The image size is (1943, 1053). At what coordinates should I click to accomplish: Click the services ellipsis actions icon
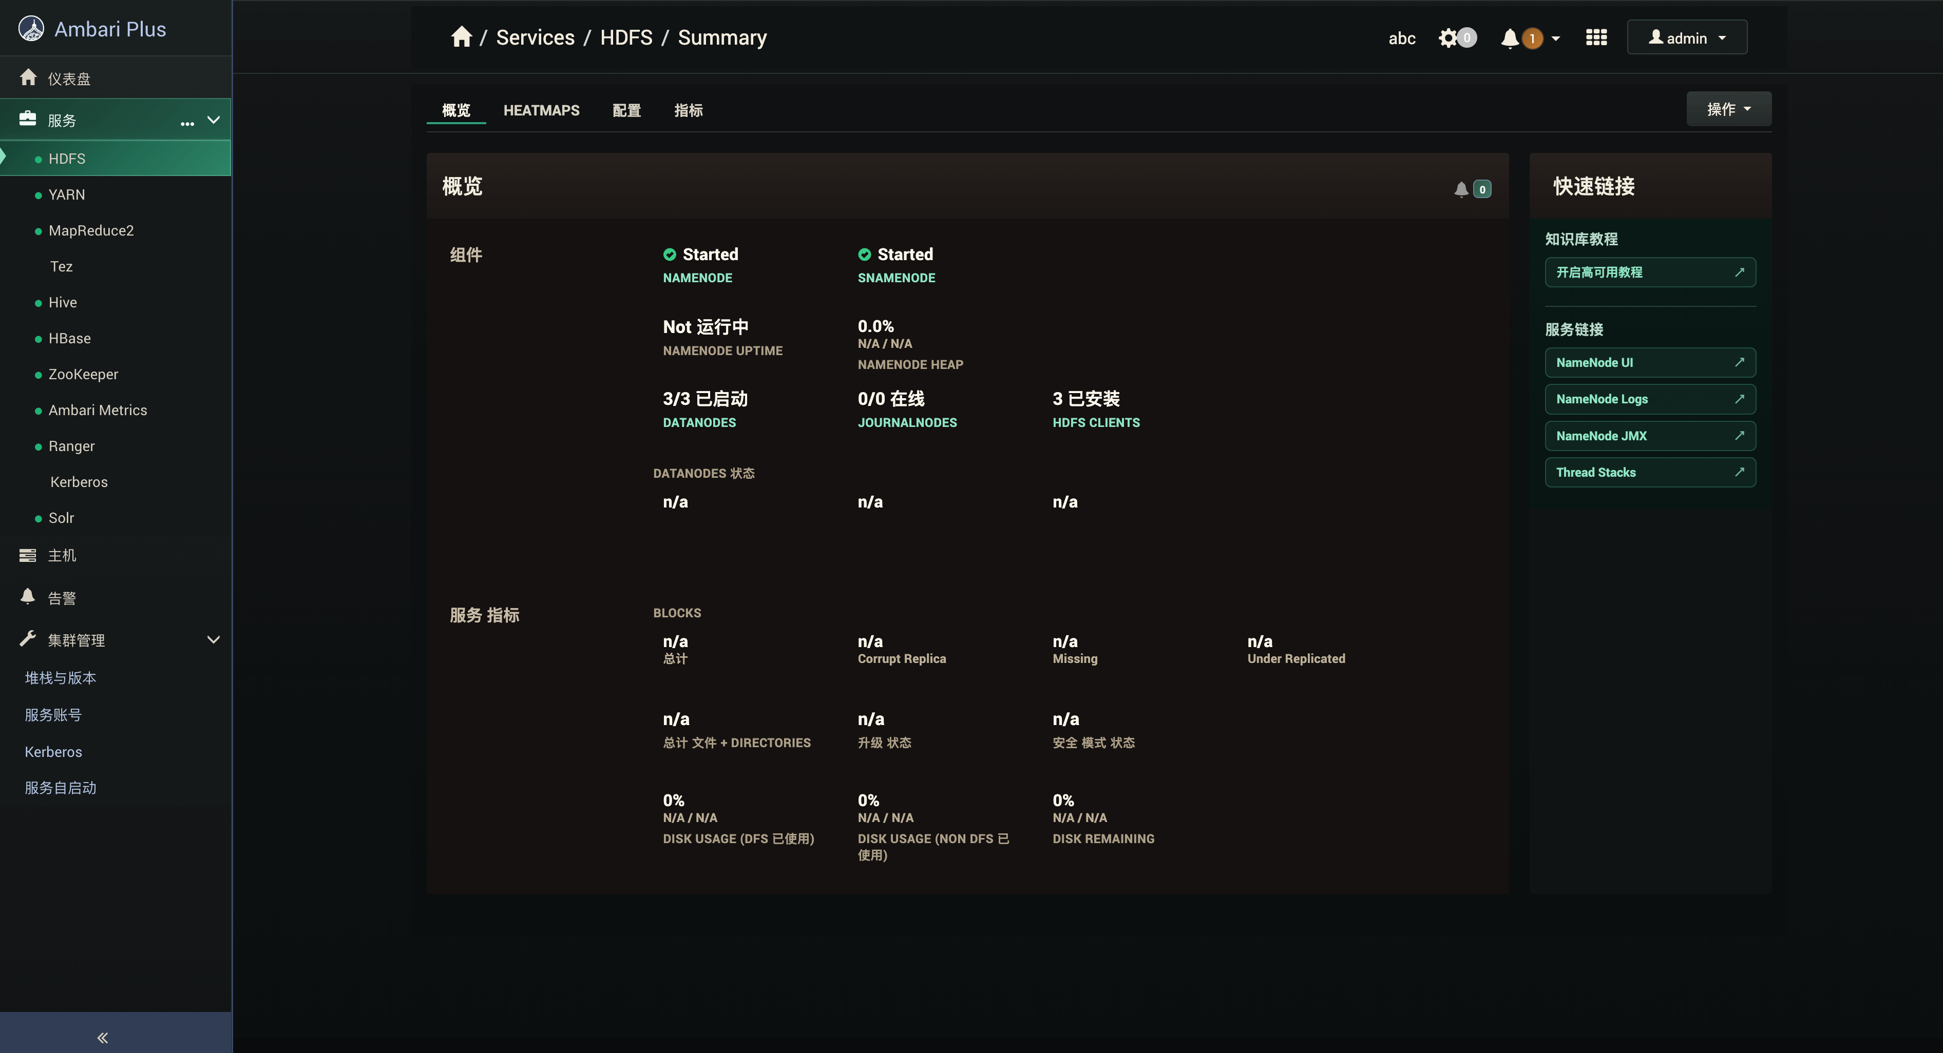click(187, 123)
